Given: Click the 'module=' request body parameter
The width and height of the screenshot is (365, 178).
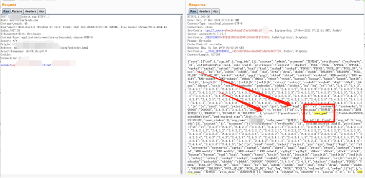Looking at the screenshot, I should [x=5, y=65].
